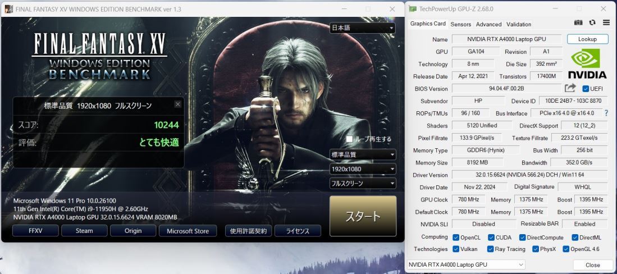Switch to the Sensors tab

click(x=460, y=24)
